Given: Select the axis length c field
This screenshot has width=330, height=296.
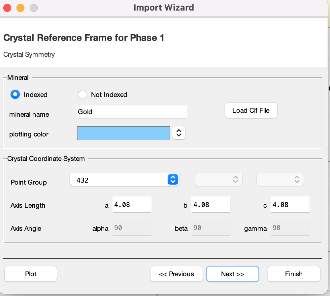Looking at the screenshot, I should tap(290, 204).
